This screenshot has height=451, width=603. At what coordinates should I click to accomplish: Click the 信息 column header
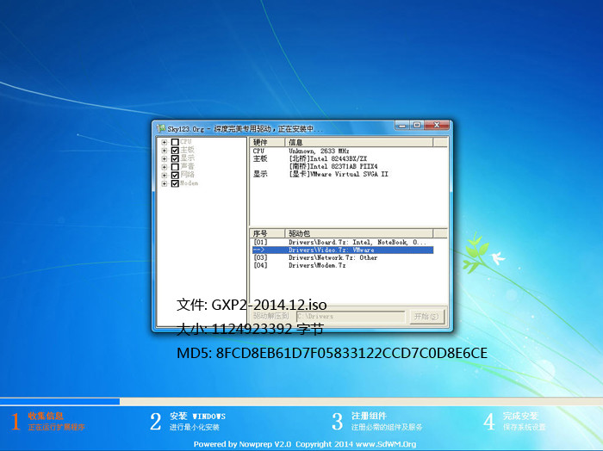[359, 142]
